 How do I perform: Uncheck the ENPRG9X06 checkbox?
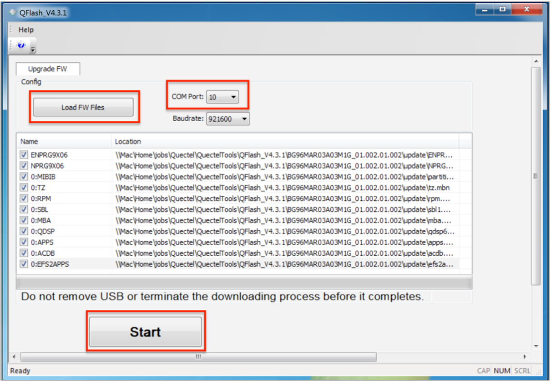point(24,155)
